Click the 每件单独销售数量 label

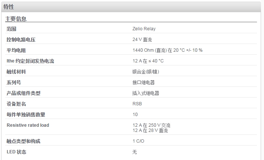click(x=26, y=115)
